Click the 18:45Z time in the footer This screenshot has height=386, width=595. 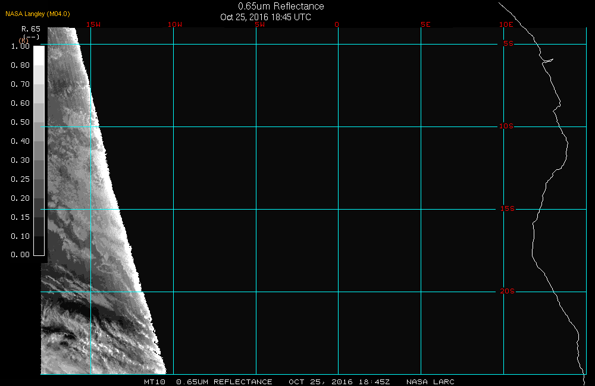coord(374,382)
